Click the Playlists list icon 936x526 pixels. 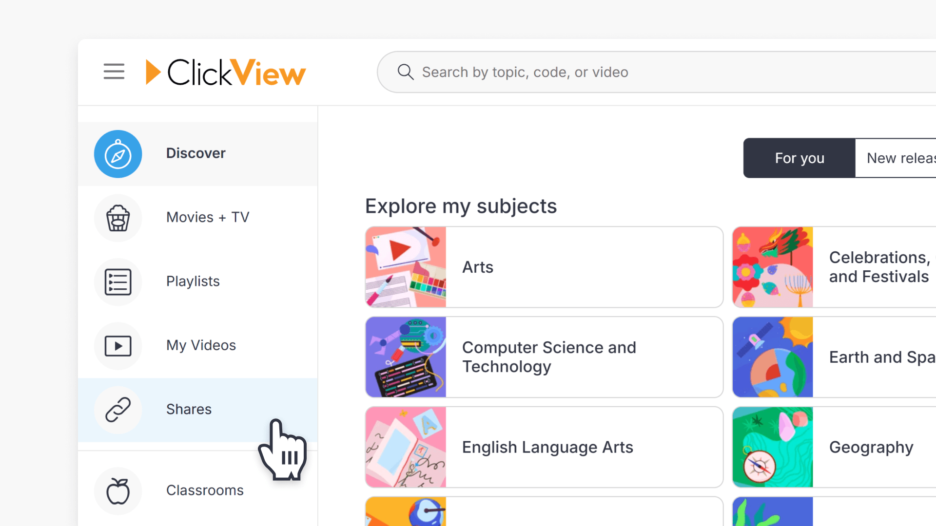tap(118, 282)
